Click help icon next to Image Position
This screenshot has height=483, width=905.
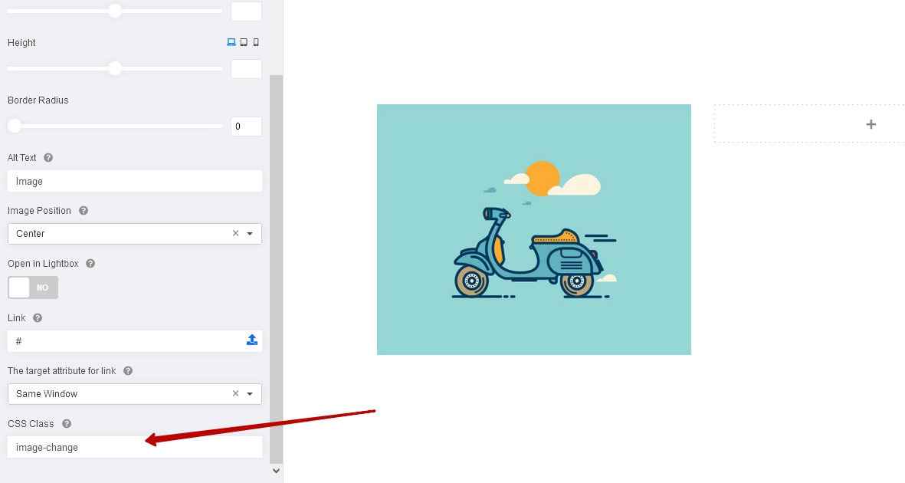[x=84, y=211]
